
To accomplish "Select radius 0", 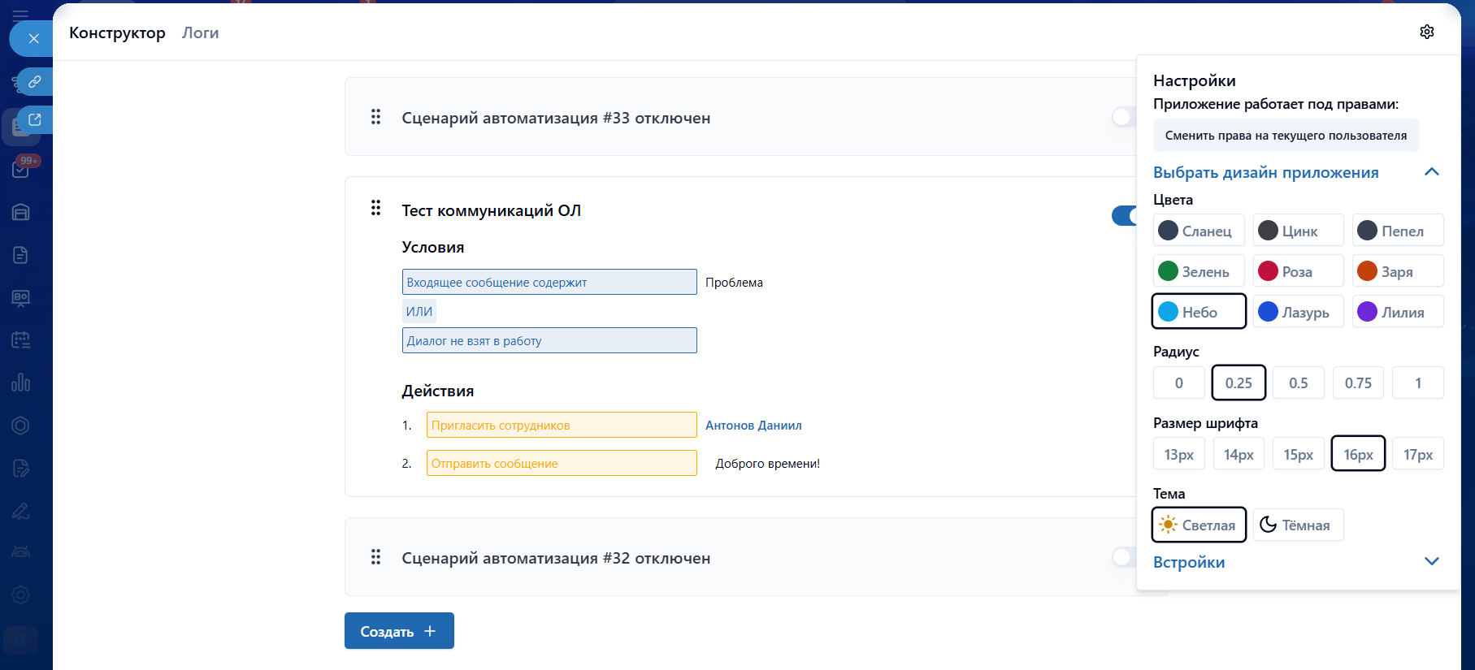I will [x=1179, y=383].
